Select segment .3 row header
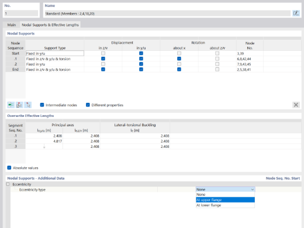304x228 pixels. [x=15, y=146]
